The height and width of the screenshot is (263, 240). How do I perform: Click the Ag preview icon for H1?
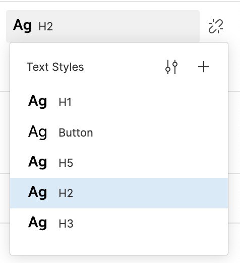[37, 102]
